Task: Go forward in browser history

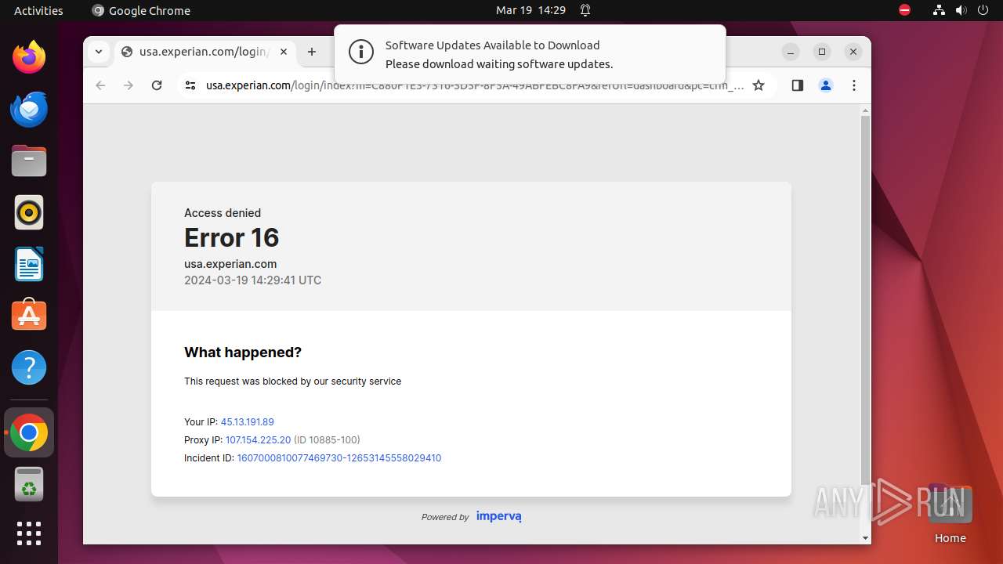Action: pyautogui.click(x=129, y=85)
